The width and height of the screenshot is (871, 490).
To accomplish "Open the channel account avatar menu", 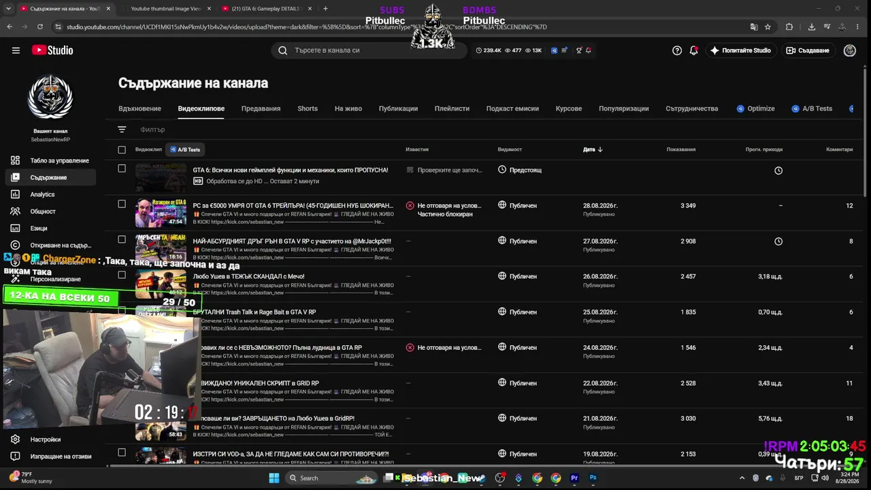I will coord(849,50).
